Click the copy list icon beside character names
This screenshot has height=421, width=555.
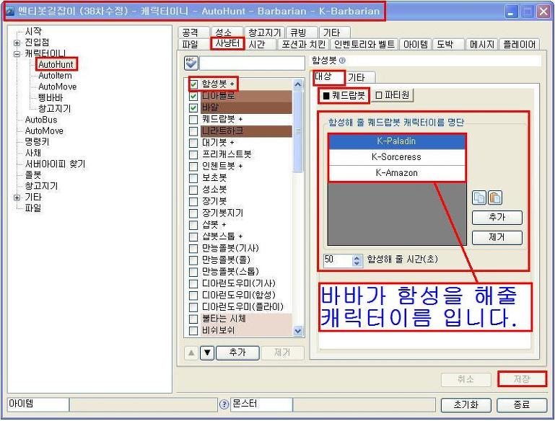479,198
